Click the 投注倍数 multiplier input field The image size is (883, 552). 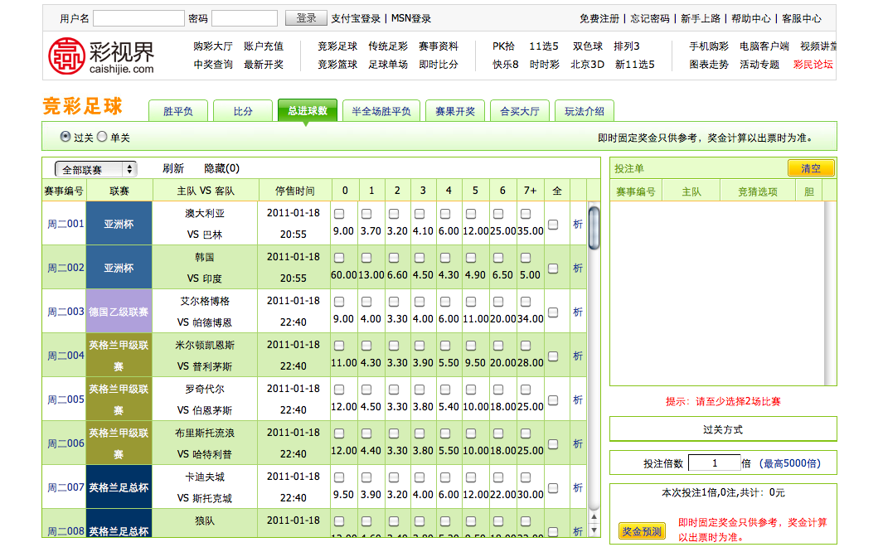[x=714, y=463]
